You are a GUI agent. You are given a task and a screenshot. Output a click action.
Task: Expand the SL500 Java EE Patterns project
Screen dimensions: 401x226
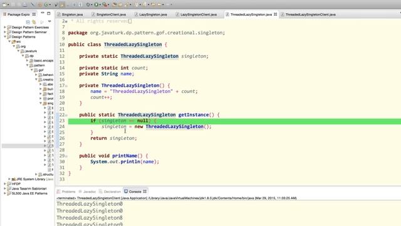[x=5, y=193]
